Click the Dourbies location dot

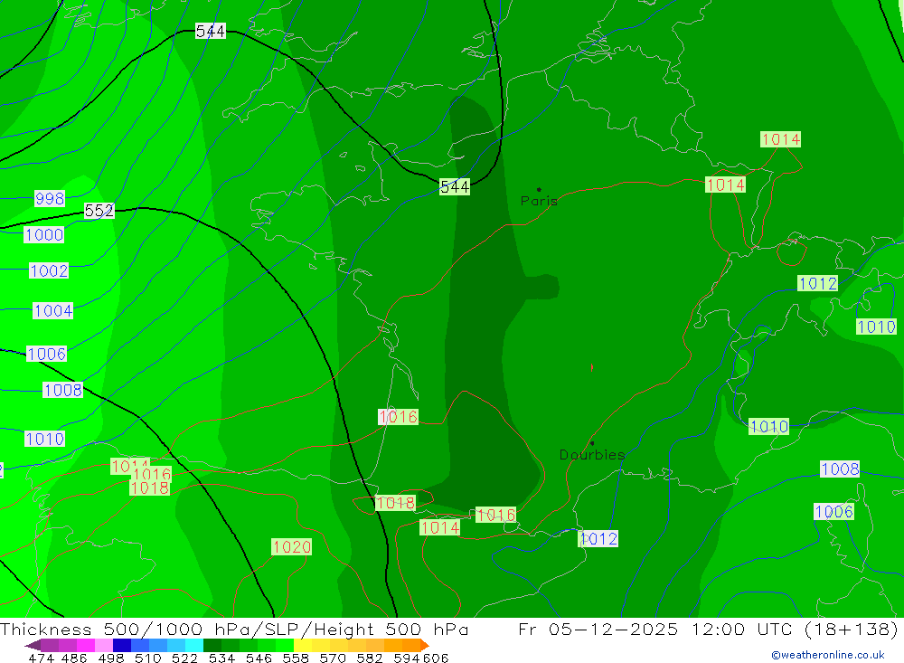click(592, 443)
